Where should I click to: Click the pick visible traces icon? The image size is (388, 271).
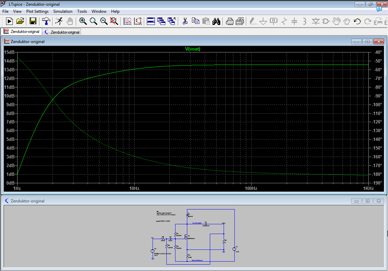coord(127,21)
